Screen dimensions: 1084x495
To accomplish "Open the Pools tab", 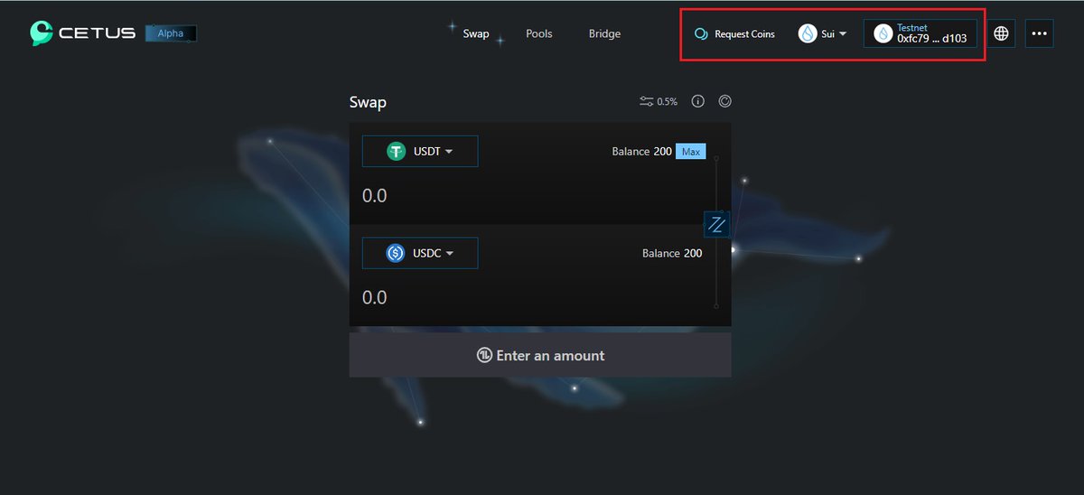I will pyautogui.click(x=539, y=33).
